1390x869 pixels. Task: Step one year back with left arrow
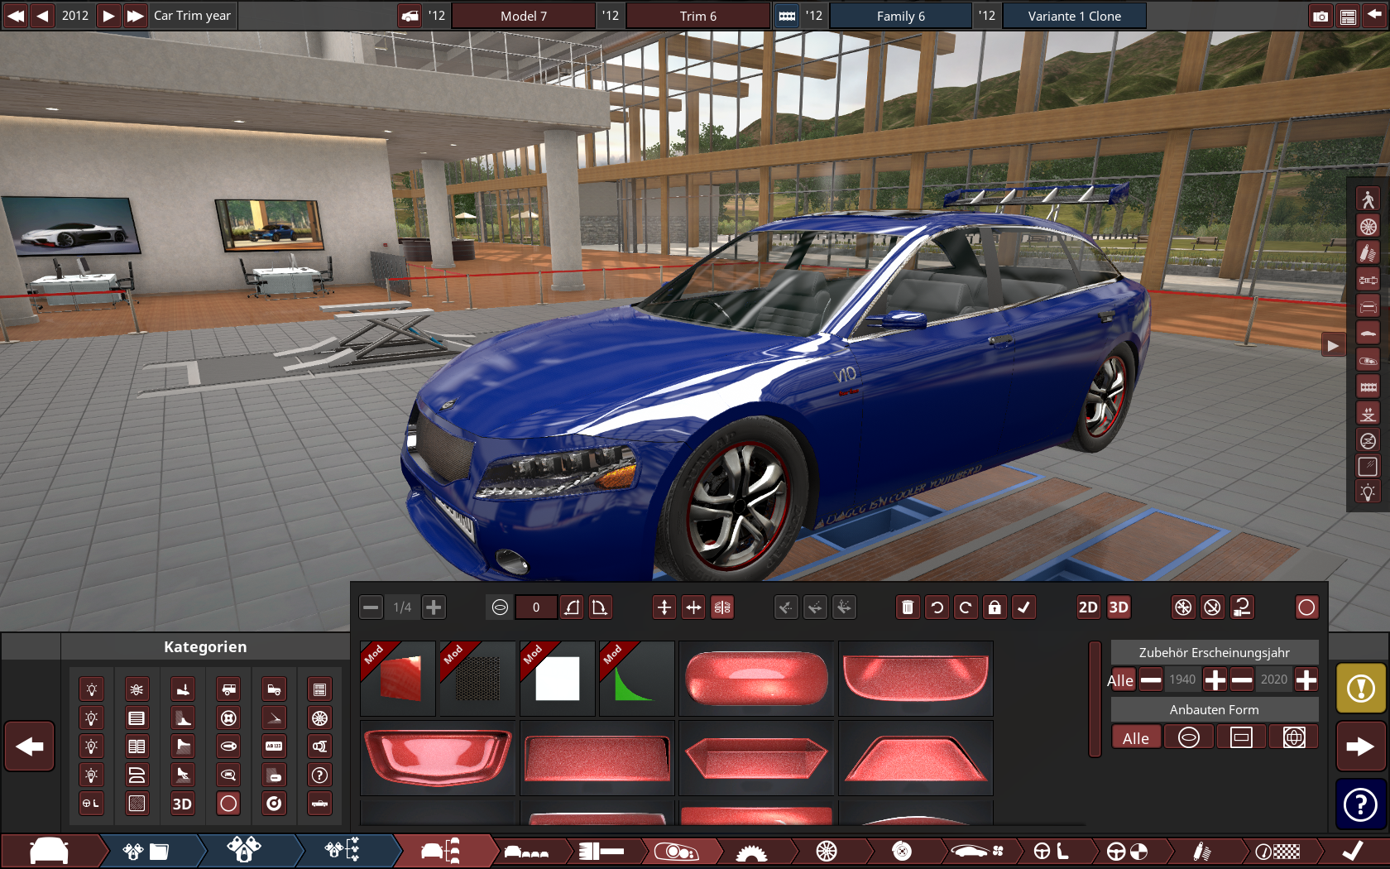42,16
